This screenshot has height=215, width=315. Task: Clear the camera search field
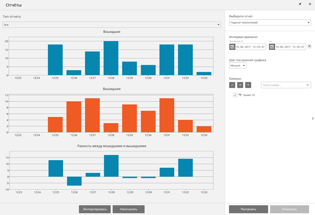point(307,85)
